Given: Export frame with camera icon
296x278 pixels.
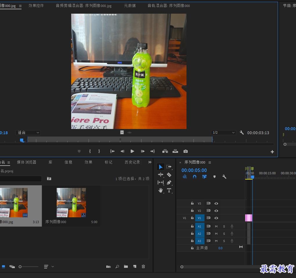Looking at the screenshot, I should (186, 151).
